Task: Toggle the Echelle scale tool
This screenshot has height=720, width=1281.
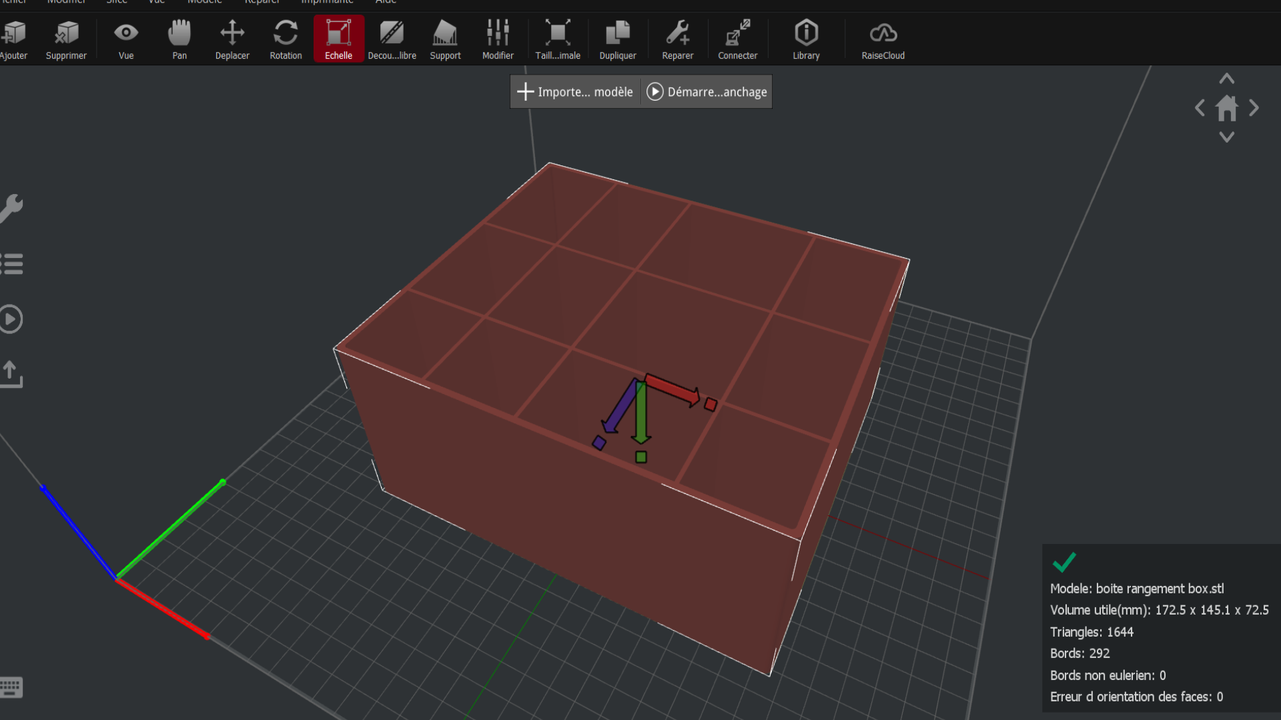Action: click(x=338, y=39)
